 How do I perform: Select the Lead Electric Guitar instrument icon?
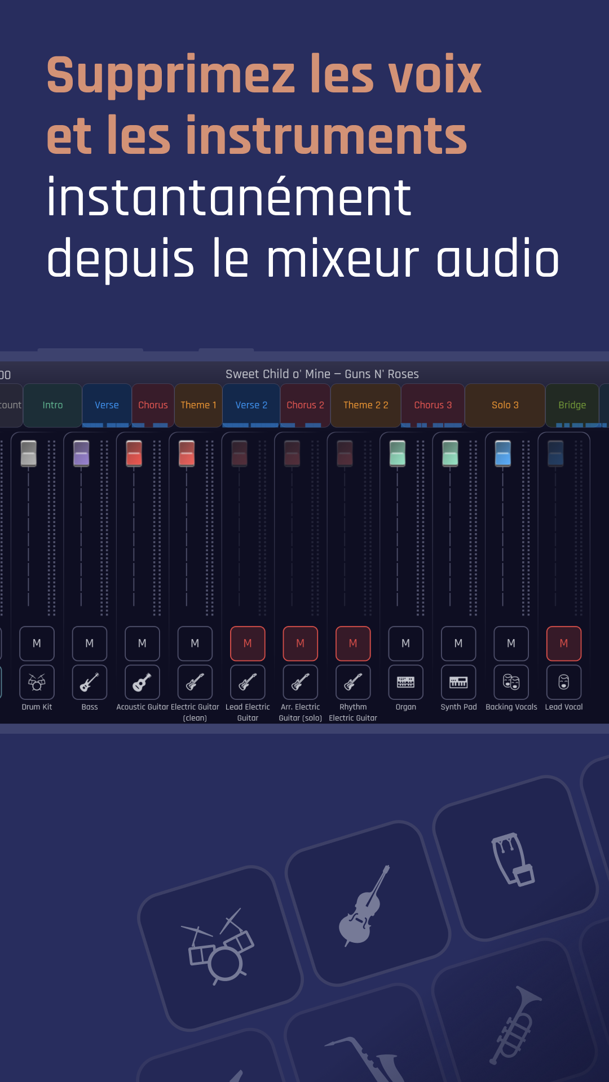coord(248,682)
